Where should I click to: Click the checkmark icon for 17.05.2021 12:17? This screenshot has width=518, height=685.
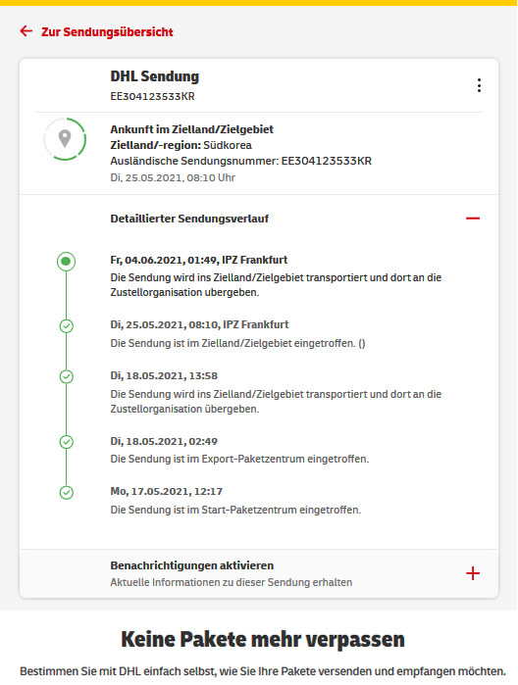tap(66, 493)
